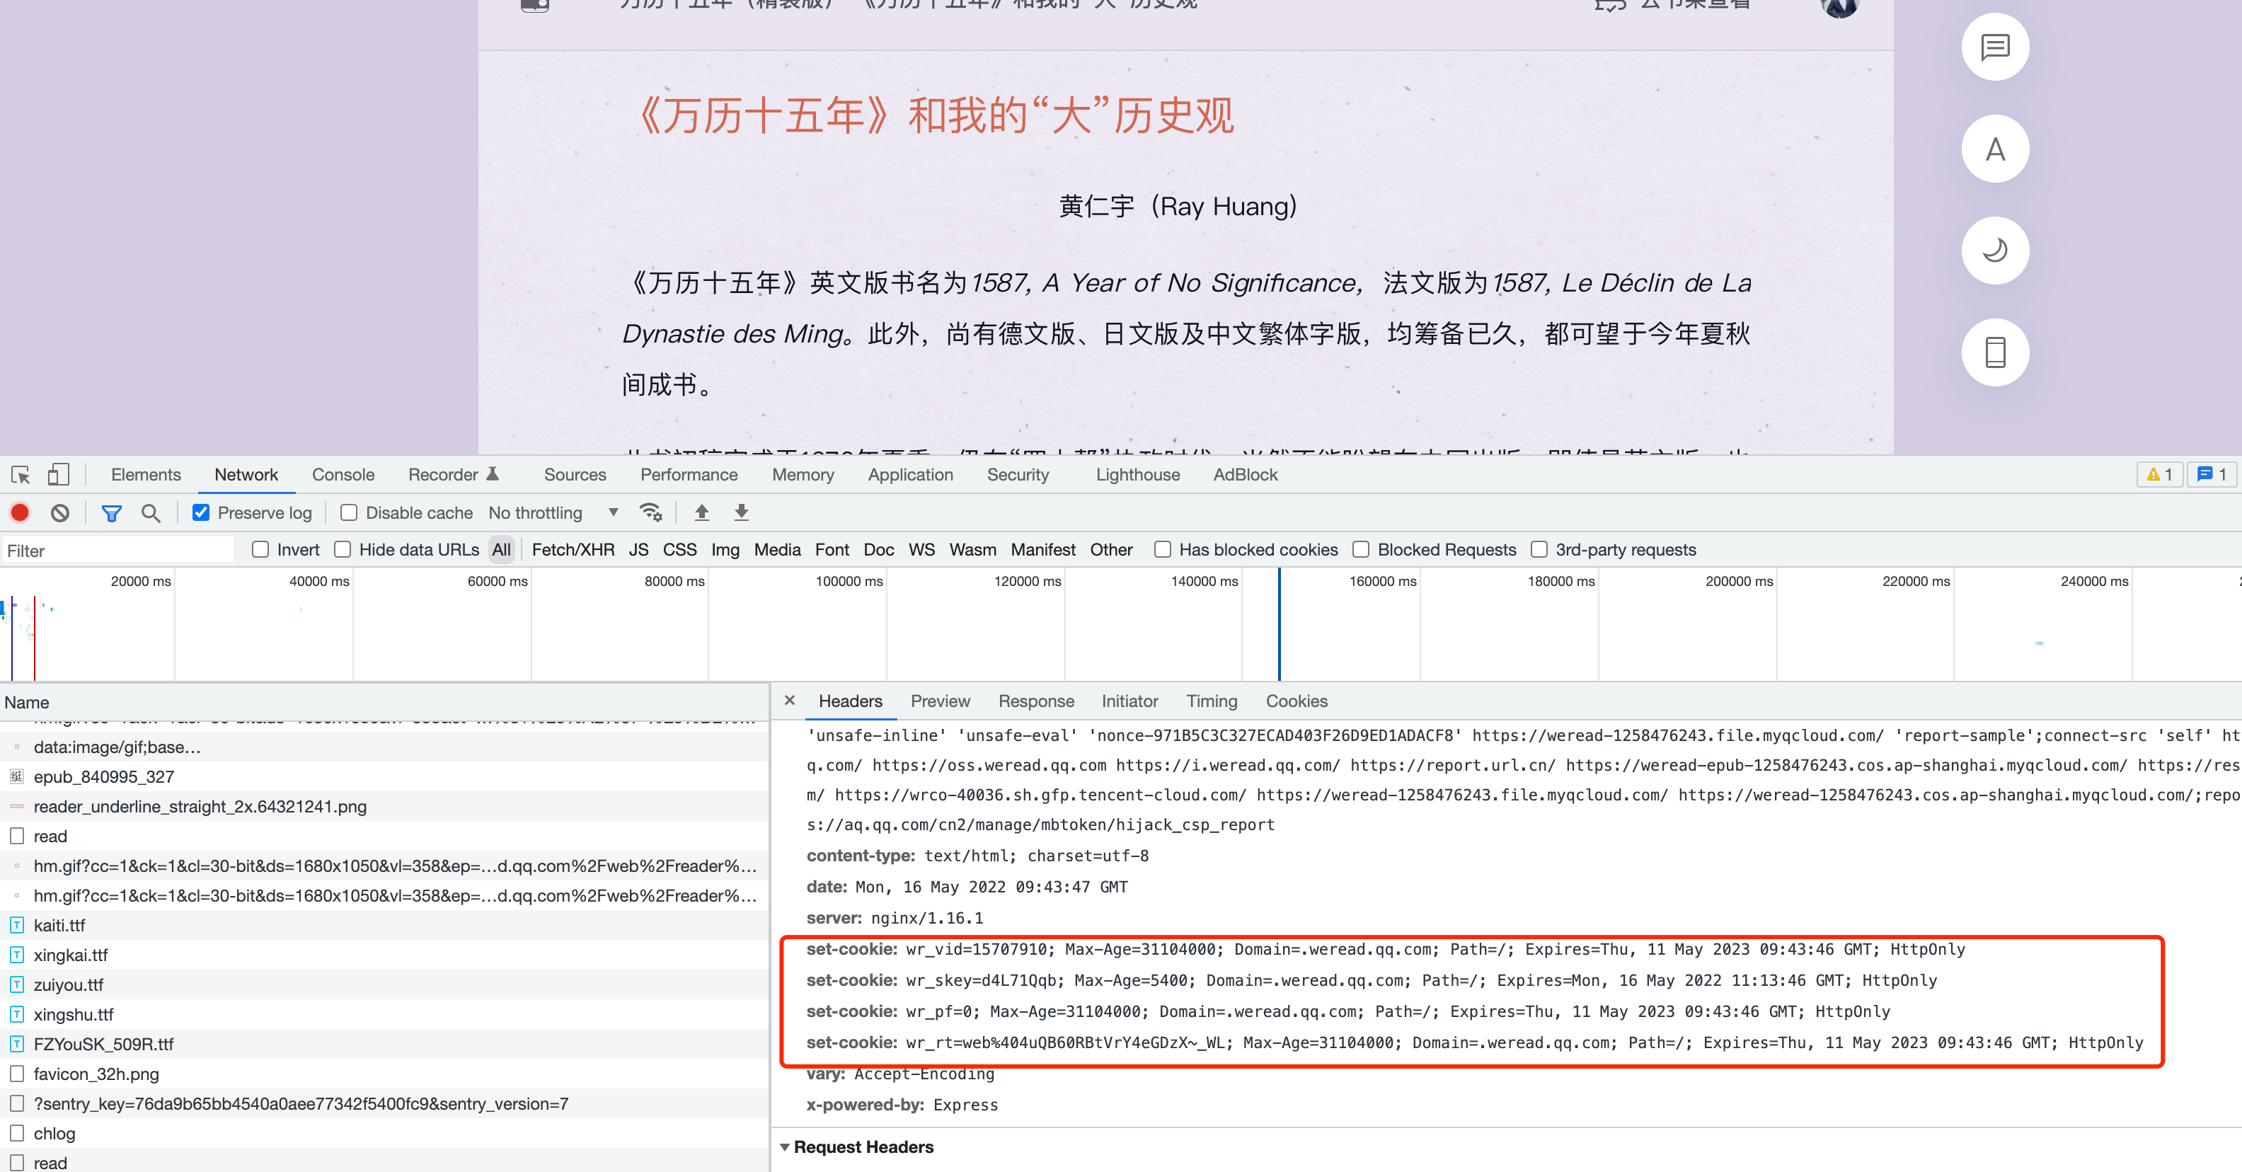
Task: Click the inspect element picker icon
Action: [x=21, y=474]
